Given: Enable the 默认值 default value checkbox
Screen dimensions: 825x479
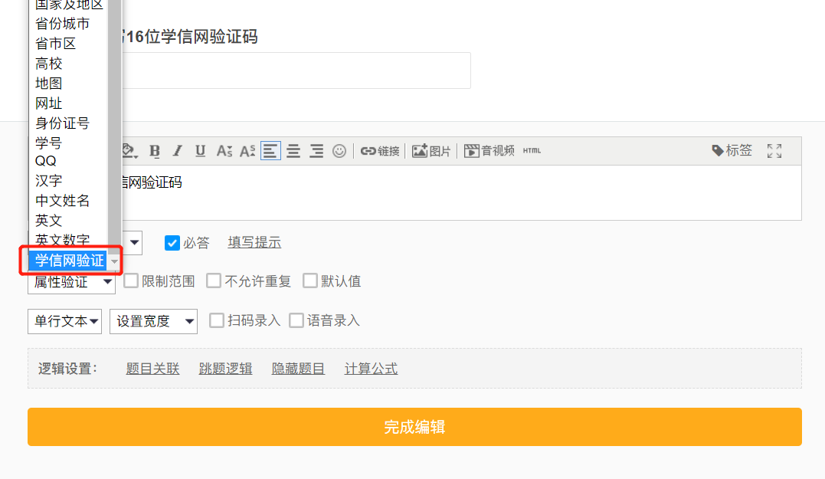Looking at the screenshot, I should click(x=310, y=281).
